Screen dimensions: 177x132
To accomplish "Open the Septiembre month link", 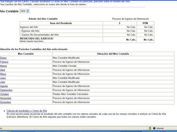I will (x=6, y=90).
